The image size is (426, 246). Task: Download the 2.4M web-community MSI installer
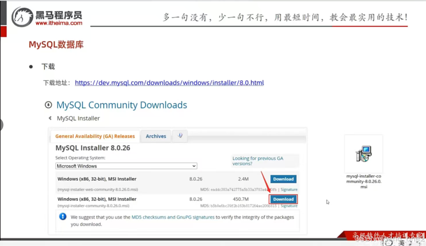(x=283, y=179)
